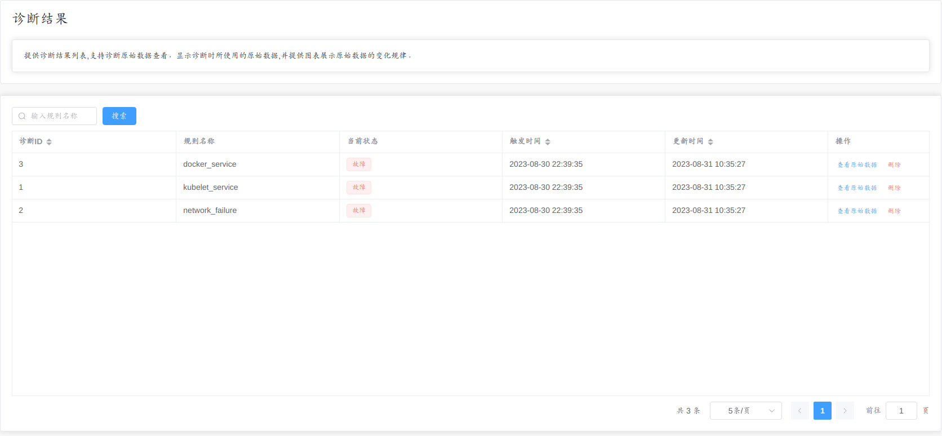The image size is (942, 436).
Task: View raw data for kubelet_service
Action: point(857,188)
